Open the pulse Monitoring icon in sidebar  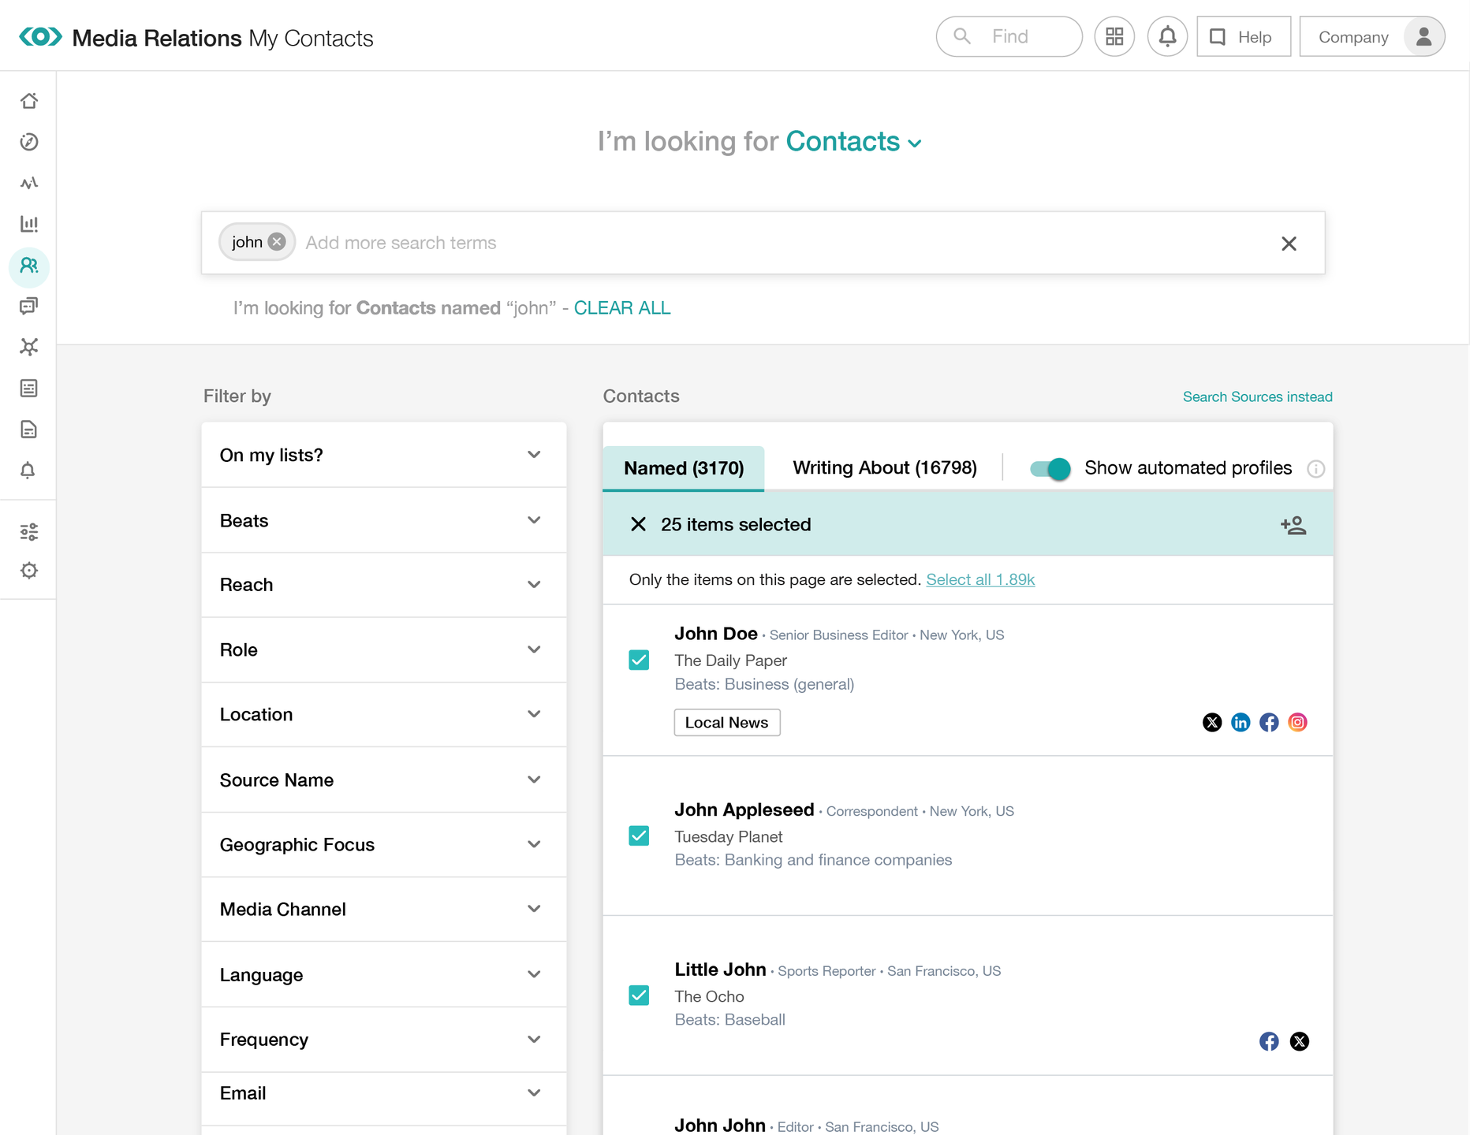(29, 183)
